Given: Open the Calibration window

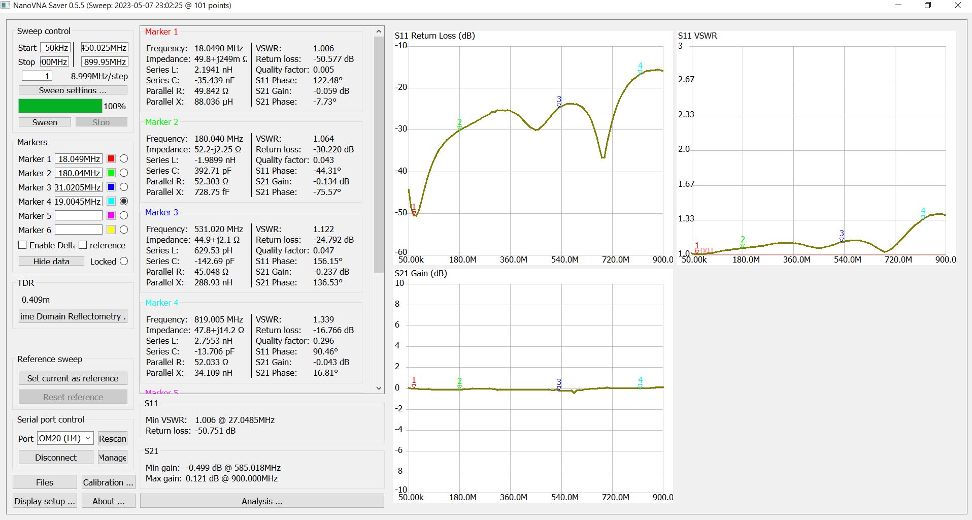Looking at the screenshot, I should 108,482.
